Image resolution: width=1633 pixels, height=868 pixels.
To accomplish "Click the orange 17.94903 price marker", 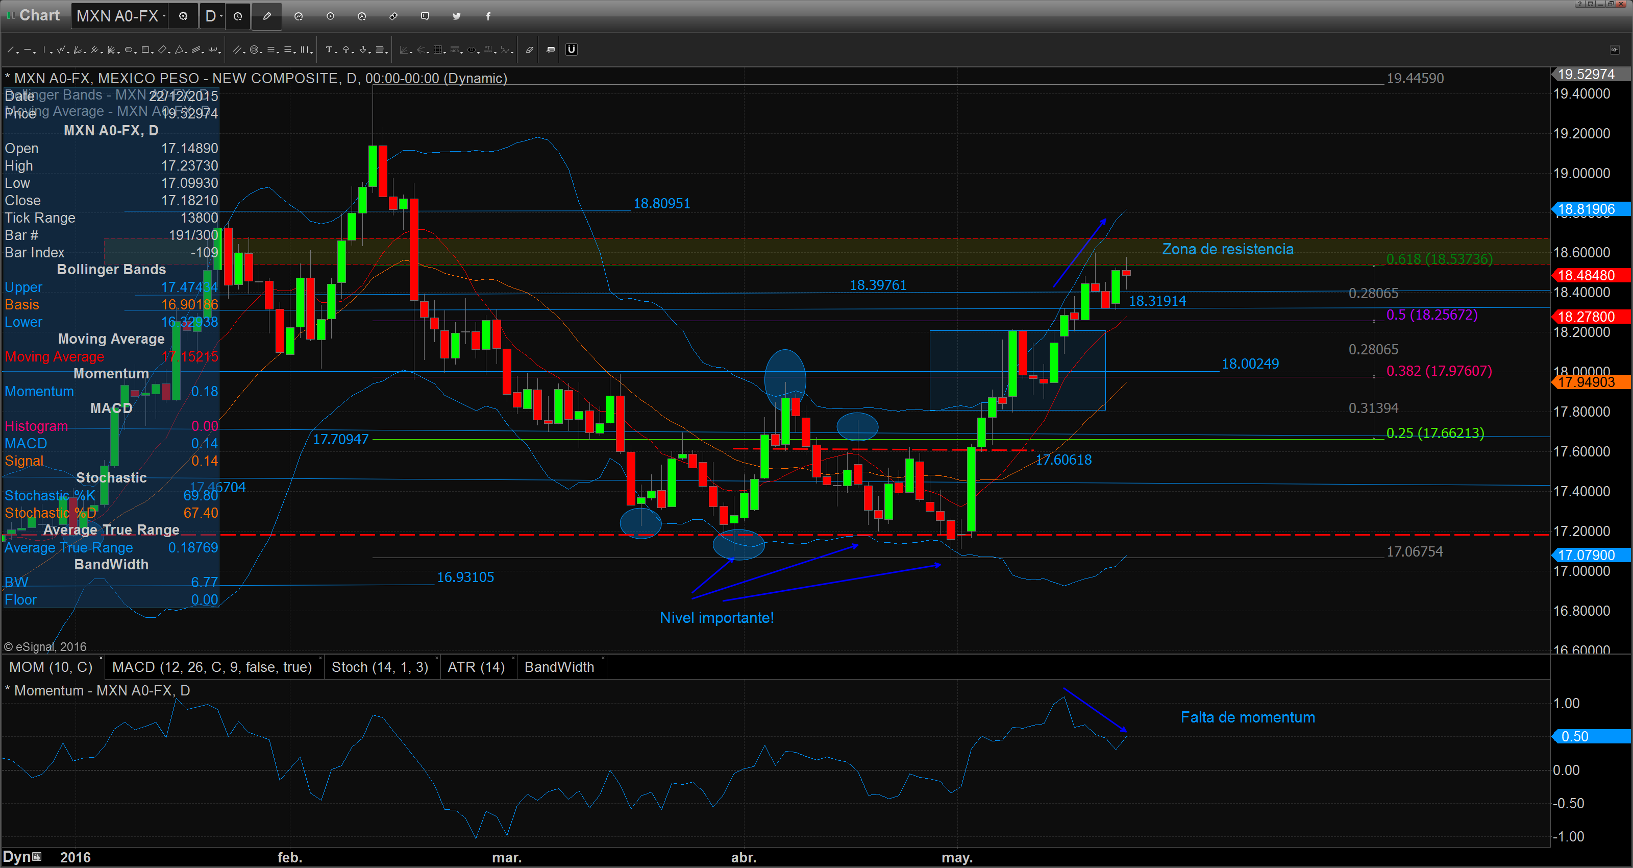I will (1591, 381).
